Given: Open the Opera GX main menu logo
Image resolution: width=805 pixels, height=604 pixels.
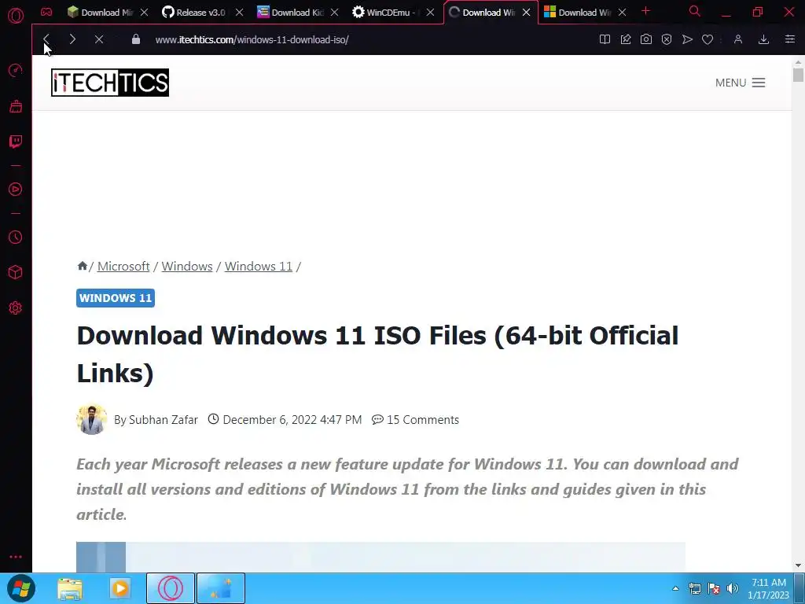Looking at the screenshot, I should 16,16.
